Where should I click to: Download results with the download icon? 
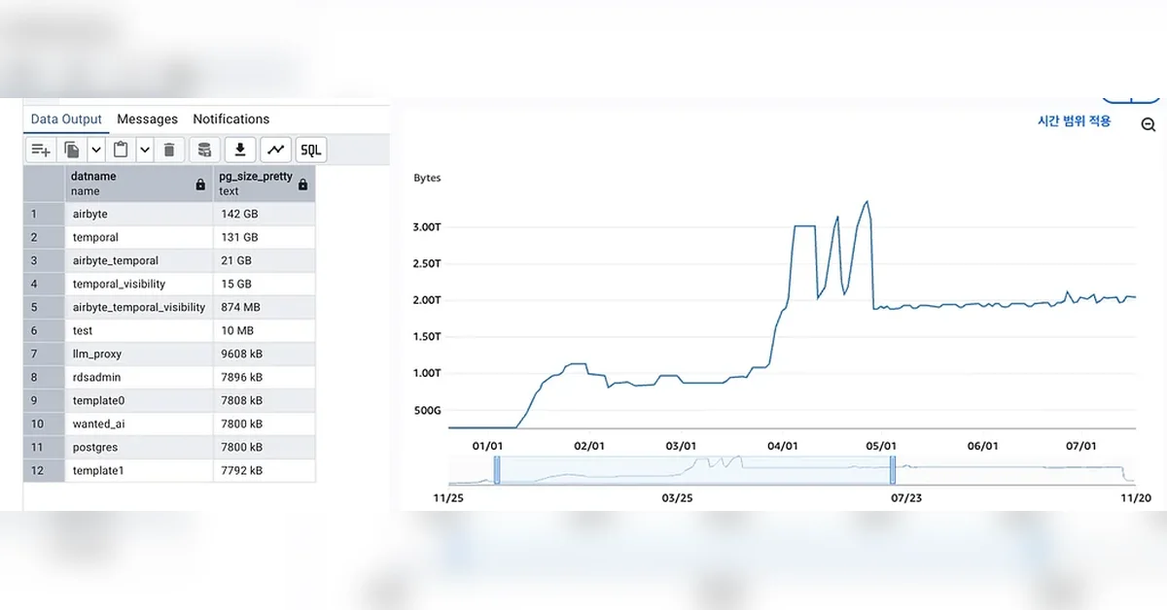(x=240, y=150)
